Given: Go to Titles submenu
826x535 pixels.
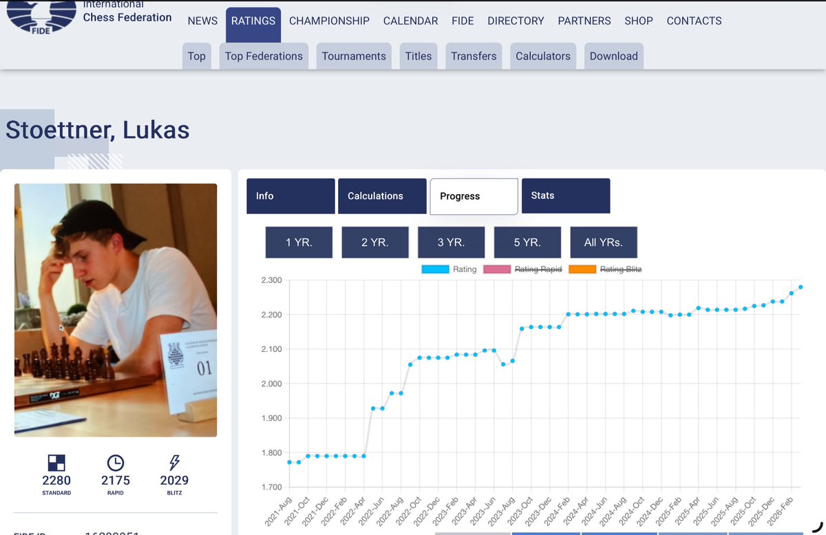Looking at the screenshot, I should (419, 56).
